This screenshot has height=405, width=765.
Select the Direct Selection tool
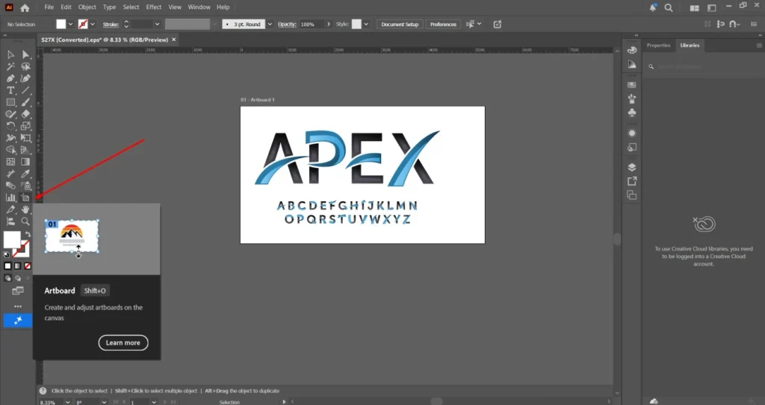click(25, 54)
